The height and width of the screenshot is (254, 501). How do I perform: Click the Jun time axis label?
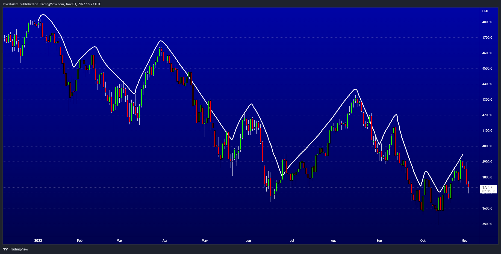point(248,241)
